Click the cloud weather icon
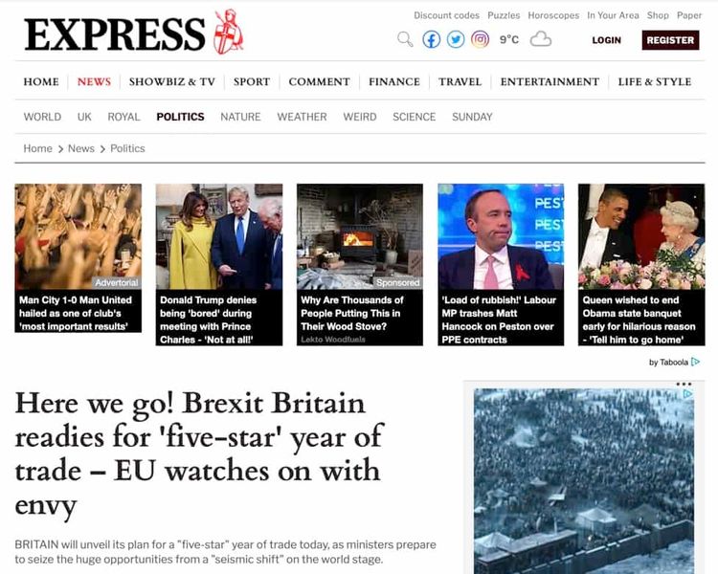 (540, 39)
